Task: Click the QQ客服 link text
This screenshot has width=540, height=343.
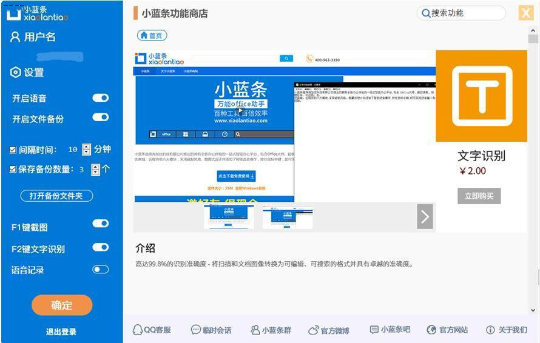Action: coord(157,330)
